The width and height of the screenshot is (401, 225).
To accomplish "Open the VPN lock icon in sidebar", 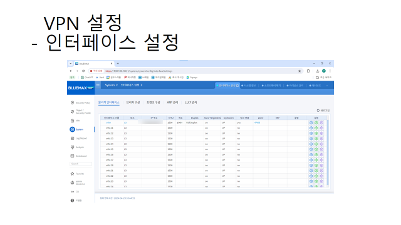I will [x=73, y=121].
